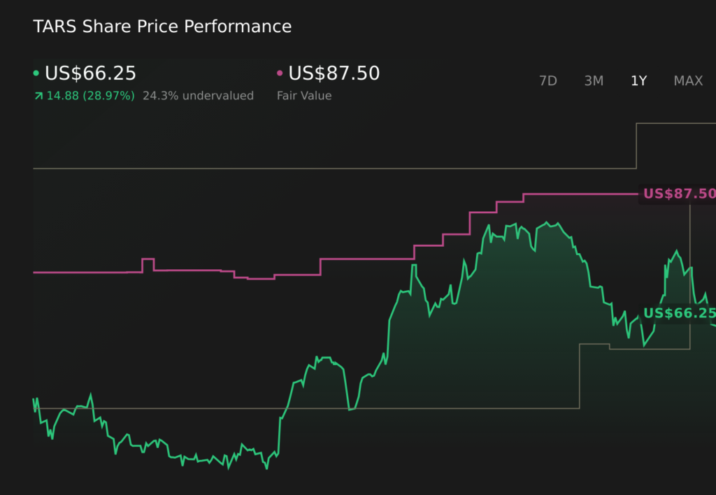Viewport: 716px width, 495px height.
Task: Switch to the 7D time range
Action: [x=548, y=81]
